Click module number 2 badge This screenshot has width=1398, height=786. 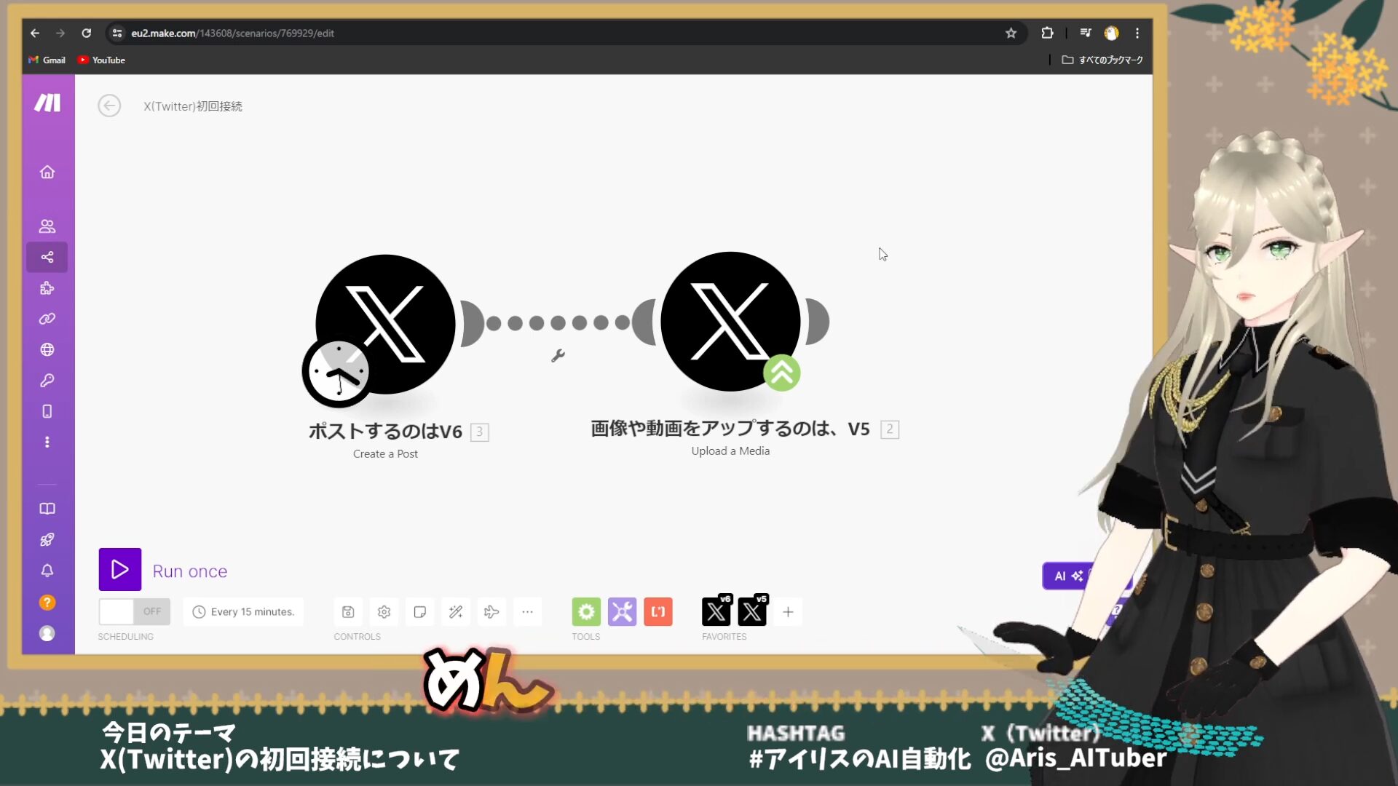pyautogui.click(x=890, y=429)
